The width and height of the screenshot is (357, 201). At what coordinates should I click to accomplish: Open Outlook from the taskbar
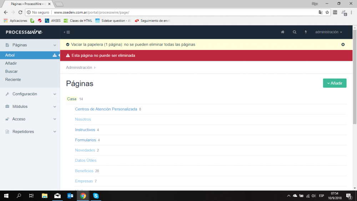click(70, 196)
